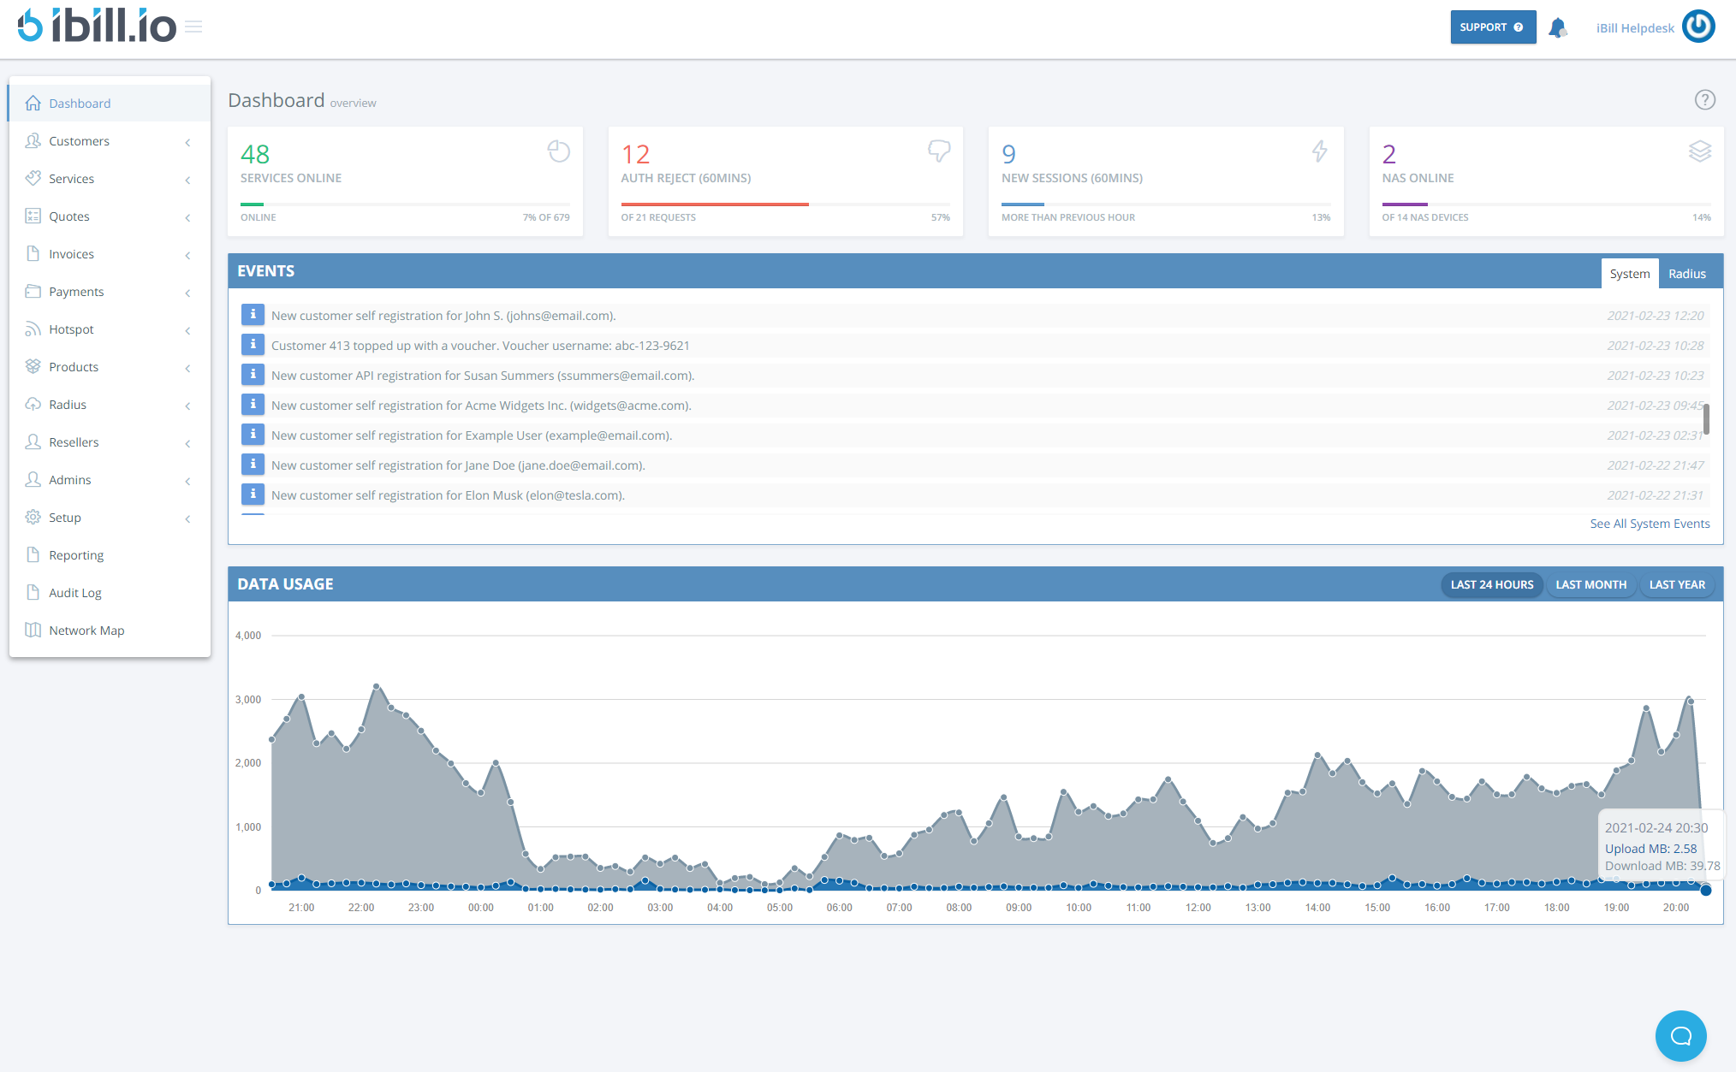Click the Network Map icon
The width and height of the screenshot is (1736, 1072).
click(x=33, y=631)
